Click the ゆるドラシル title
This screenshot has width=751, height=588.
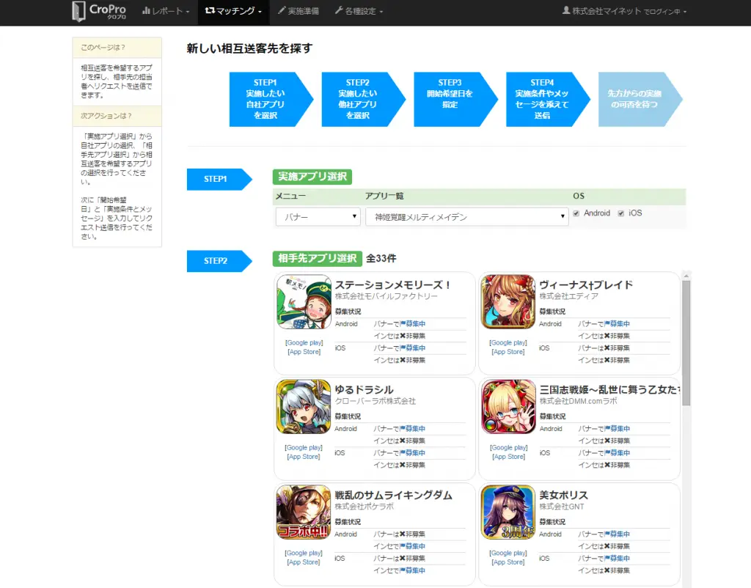tap(364, 390)
